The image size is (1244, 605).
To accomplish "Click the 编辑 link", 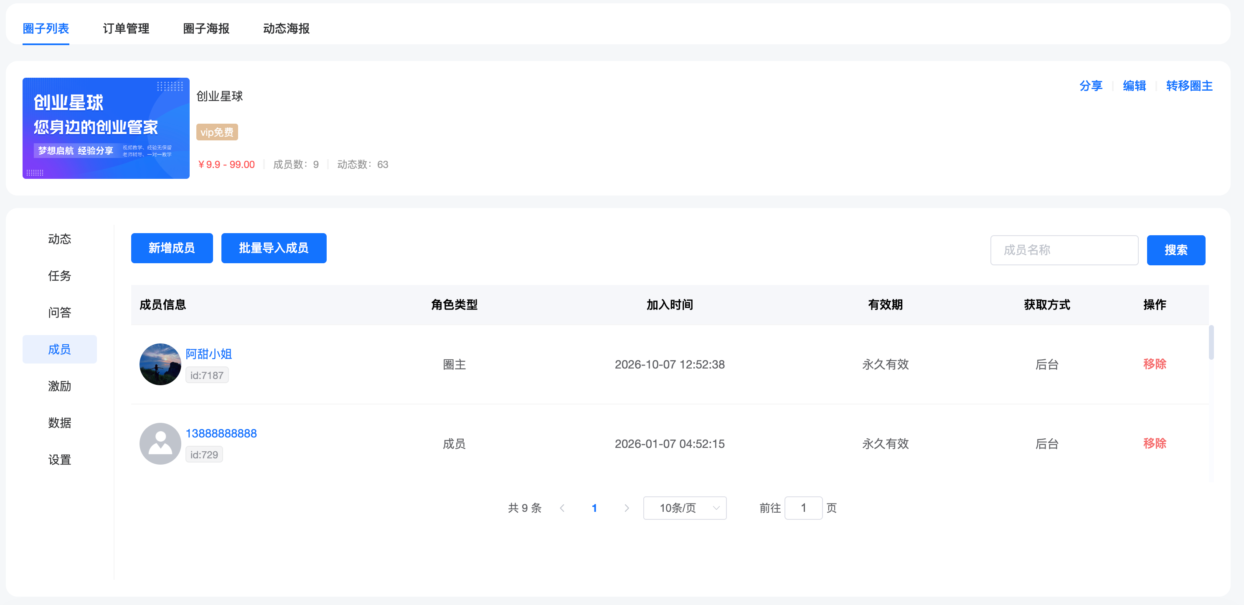I will [x=1135, y=86].
